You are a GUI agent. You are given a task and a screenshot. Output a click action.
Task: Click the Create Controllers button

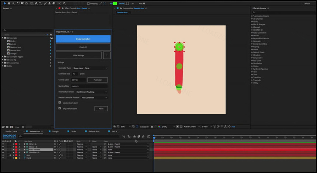tap(83, 39)
